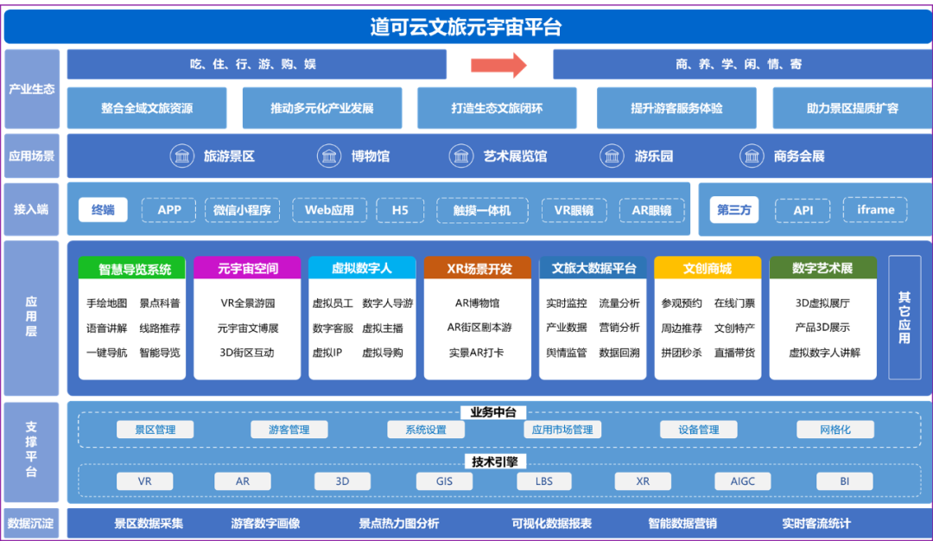Click the VR眼镜 terminal button

point(574,210)
